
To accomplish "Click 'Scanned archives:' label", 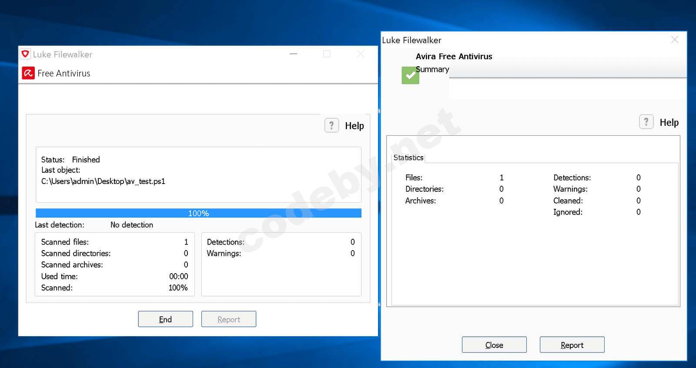I will [72, 264].
